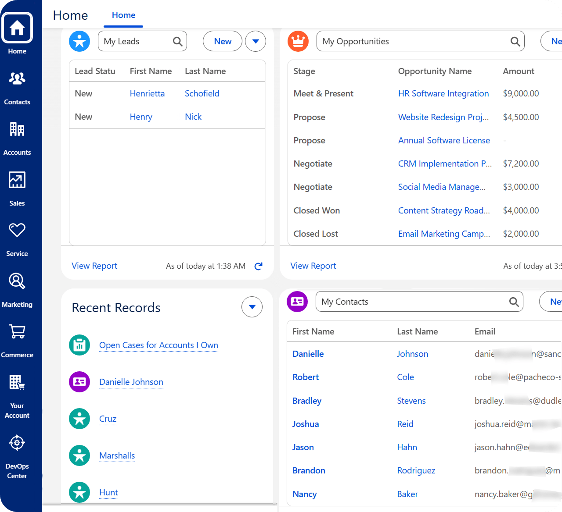Open Annual Software License opportunity
This screenshot has height=512, width=562.
click(x=444, y=140)
